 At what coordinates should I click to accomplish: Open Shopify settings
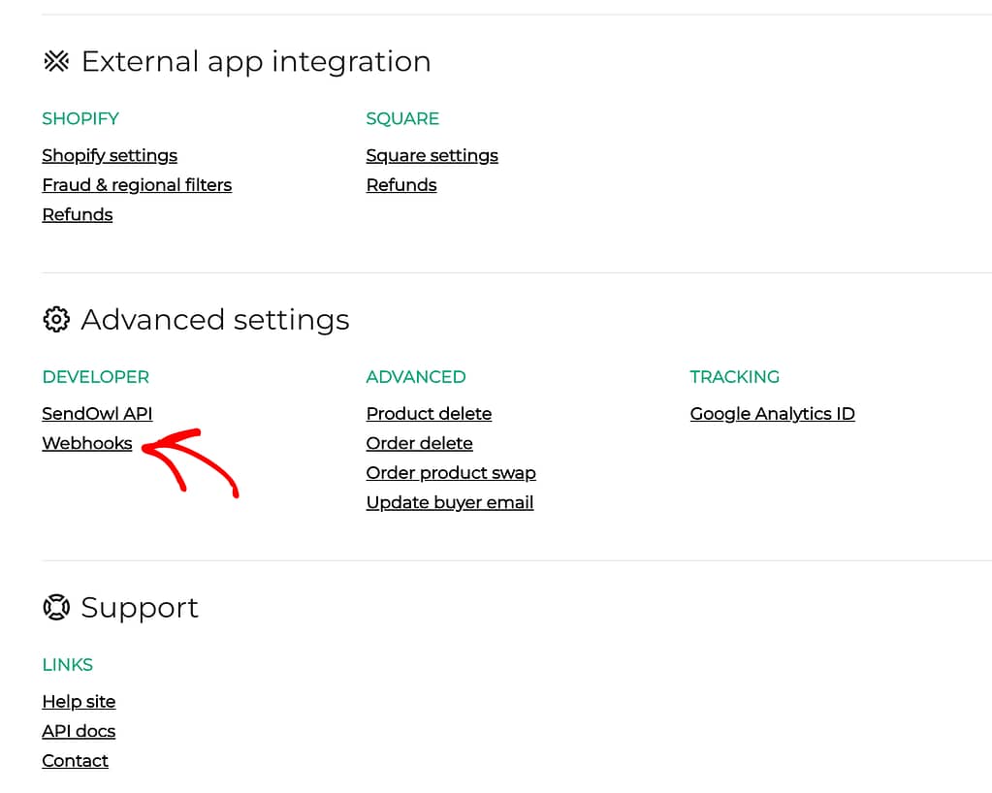[x=110, y=156]
